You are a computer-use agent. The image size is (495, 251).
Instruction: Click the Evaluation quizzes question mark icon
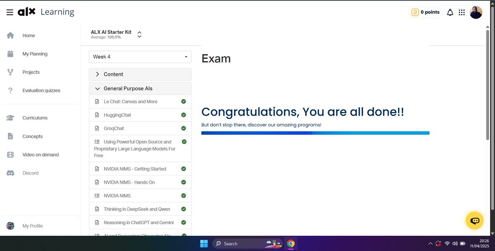(10, 90)
